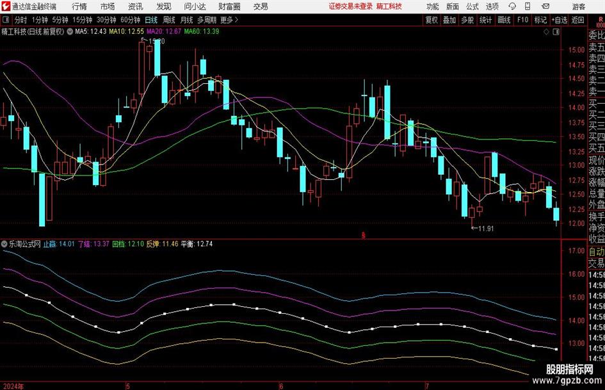Open the 市场 menu

pyautogui.click(x=108, y=6)
